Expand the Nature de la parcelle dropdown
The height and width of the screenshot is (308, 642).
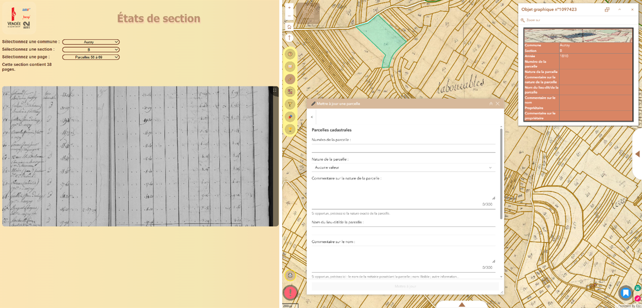tap(403, 168)
